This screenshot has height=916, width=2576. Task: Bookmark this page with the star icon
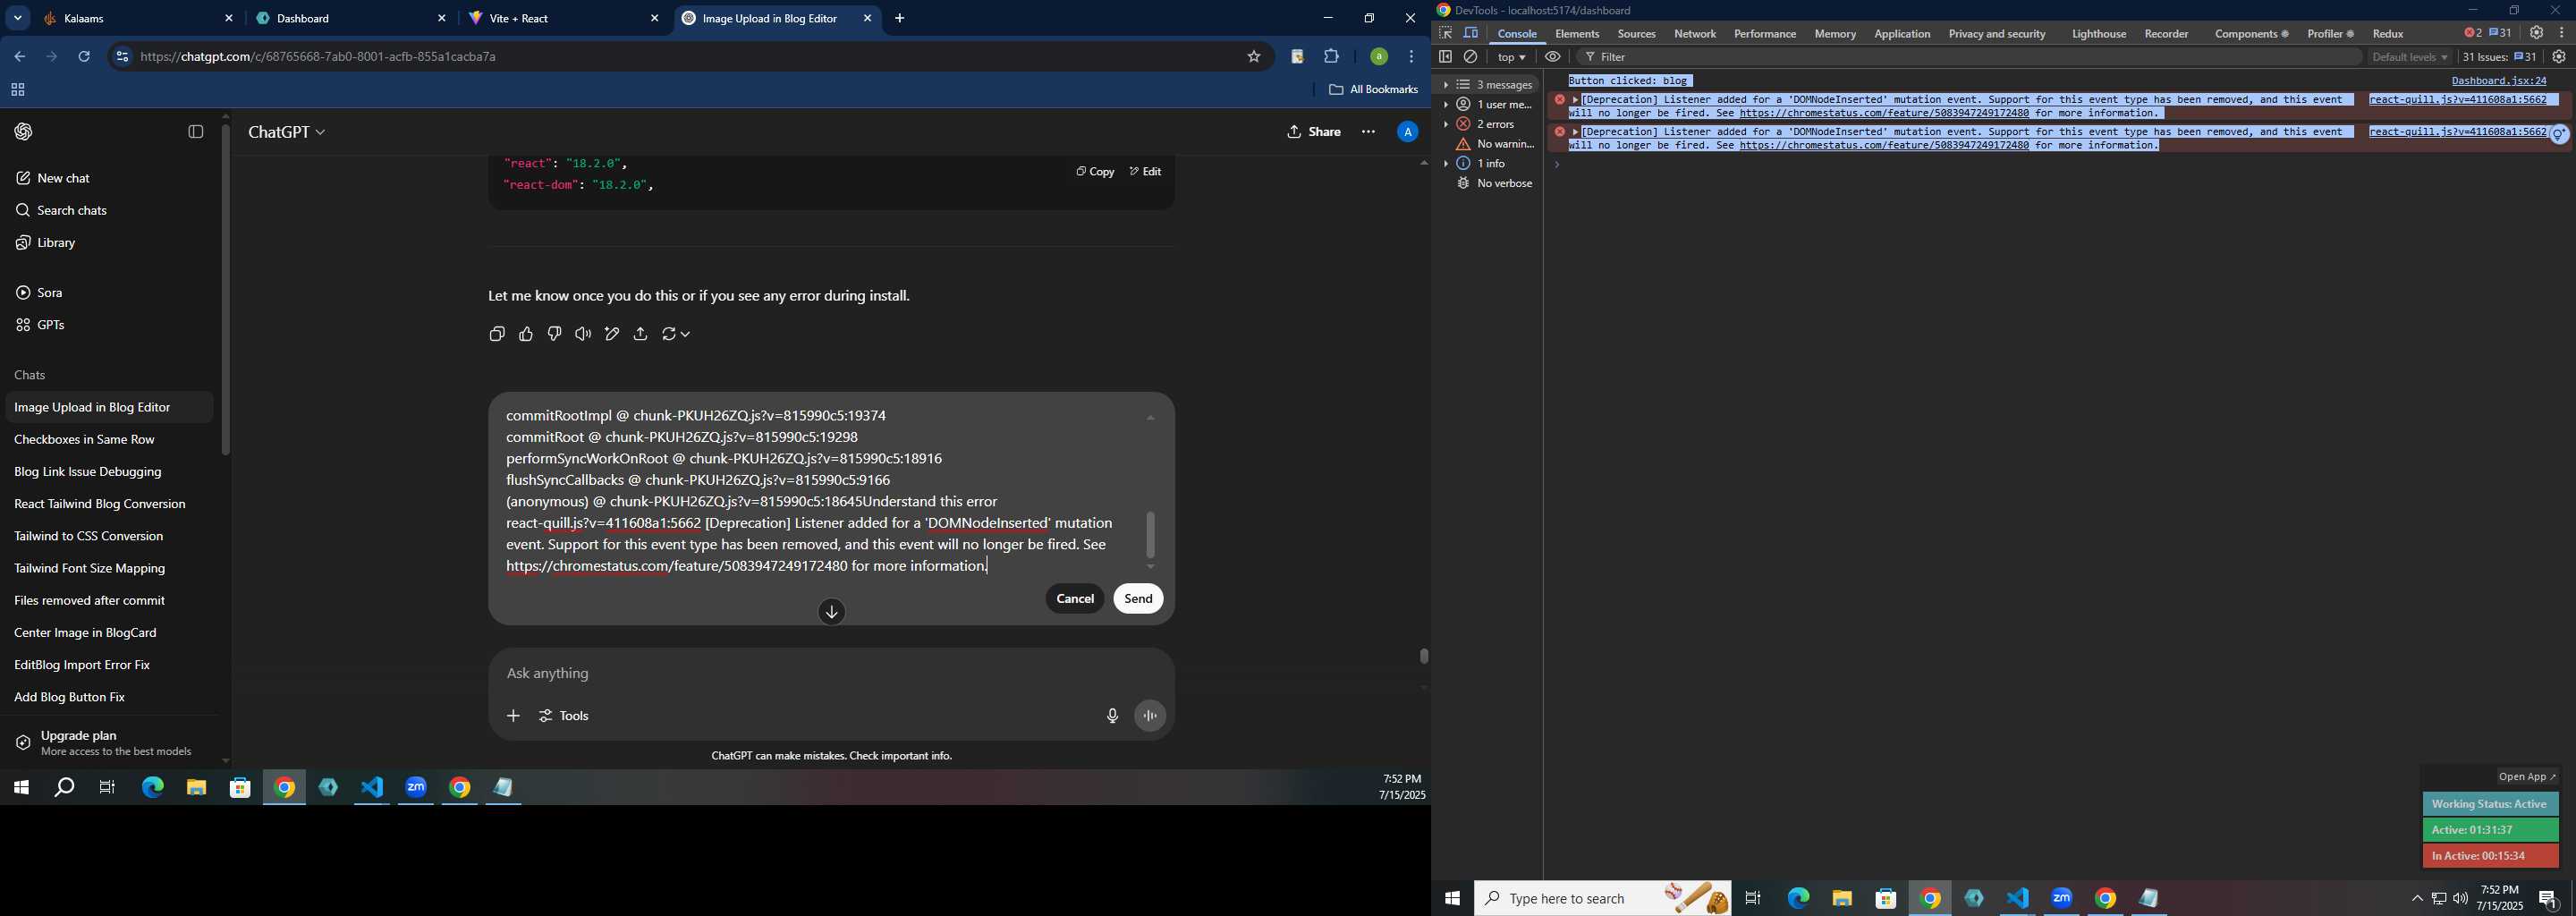coord(1253,57)
